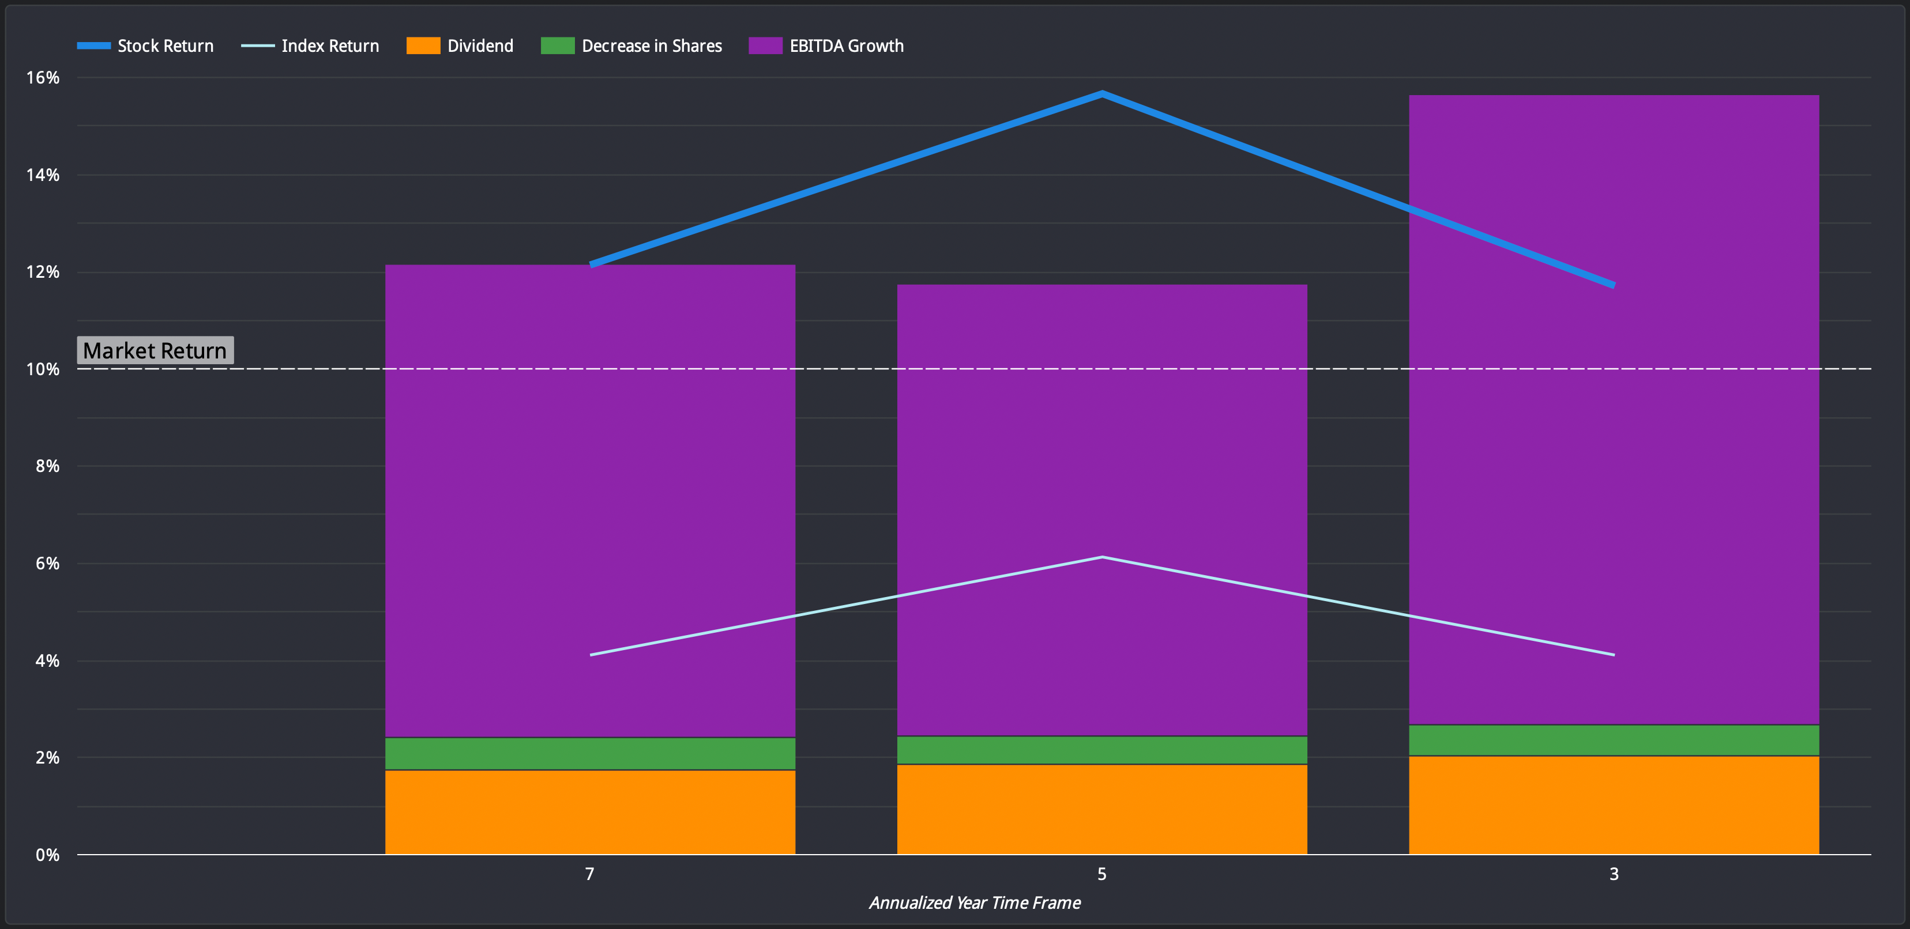Viewport: 1910px width, 929px height.
Task: Hide the Decrease in Shares series label
Action: coord(651,46)
